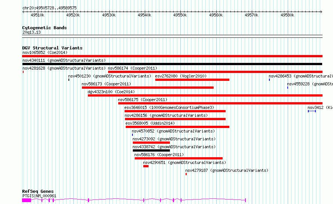Image resolution: width=333 pixels, height=204 pixels.
Task: Select the red bar of nsv4273092
Action: point(151,143)
